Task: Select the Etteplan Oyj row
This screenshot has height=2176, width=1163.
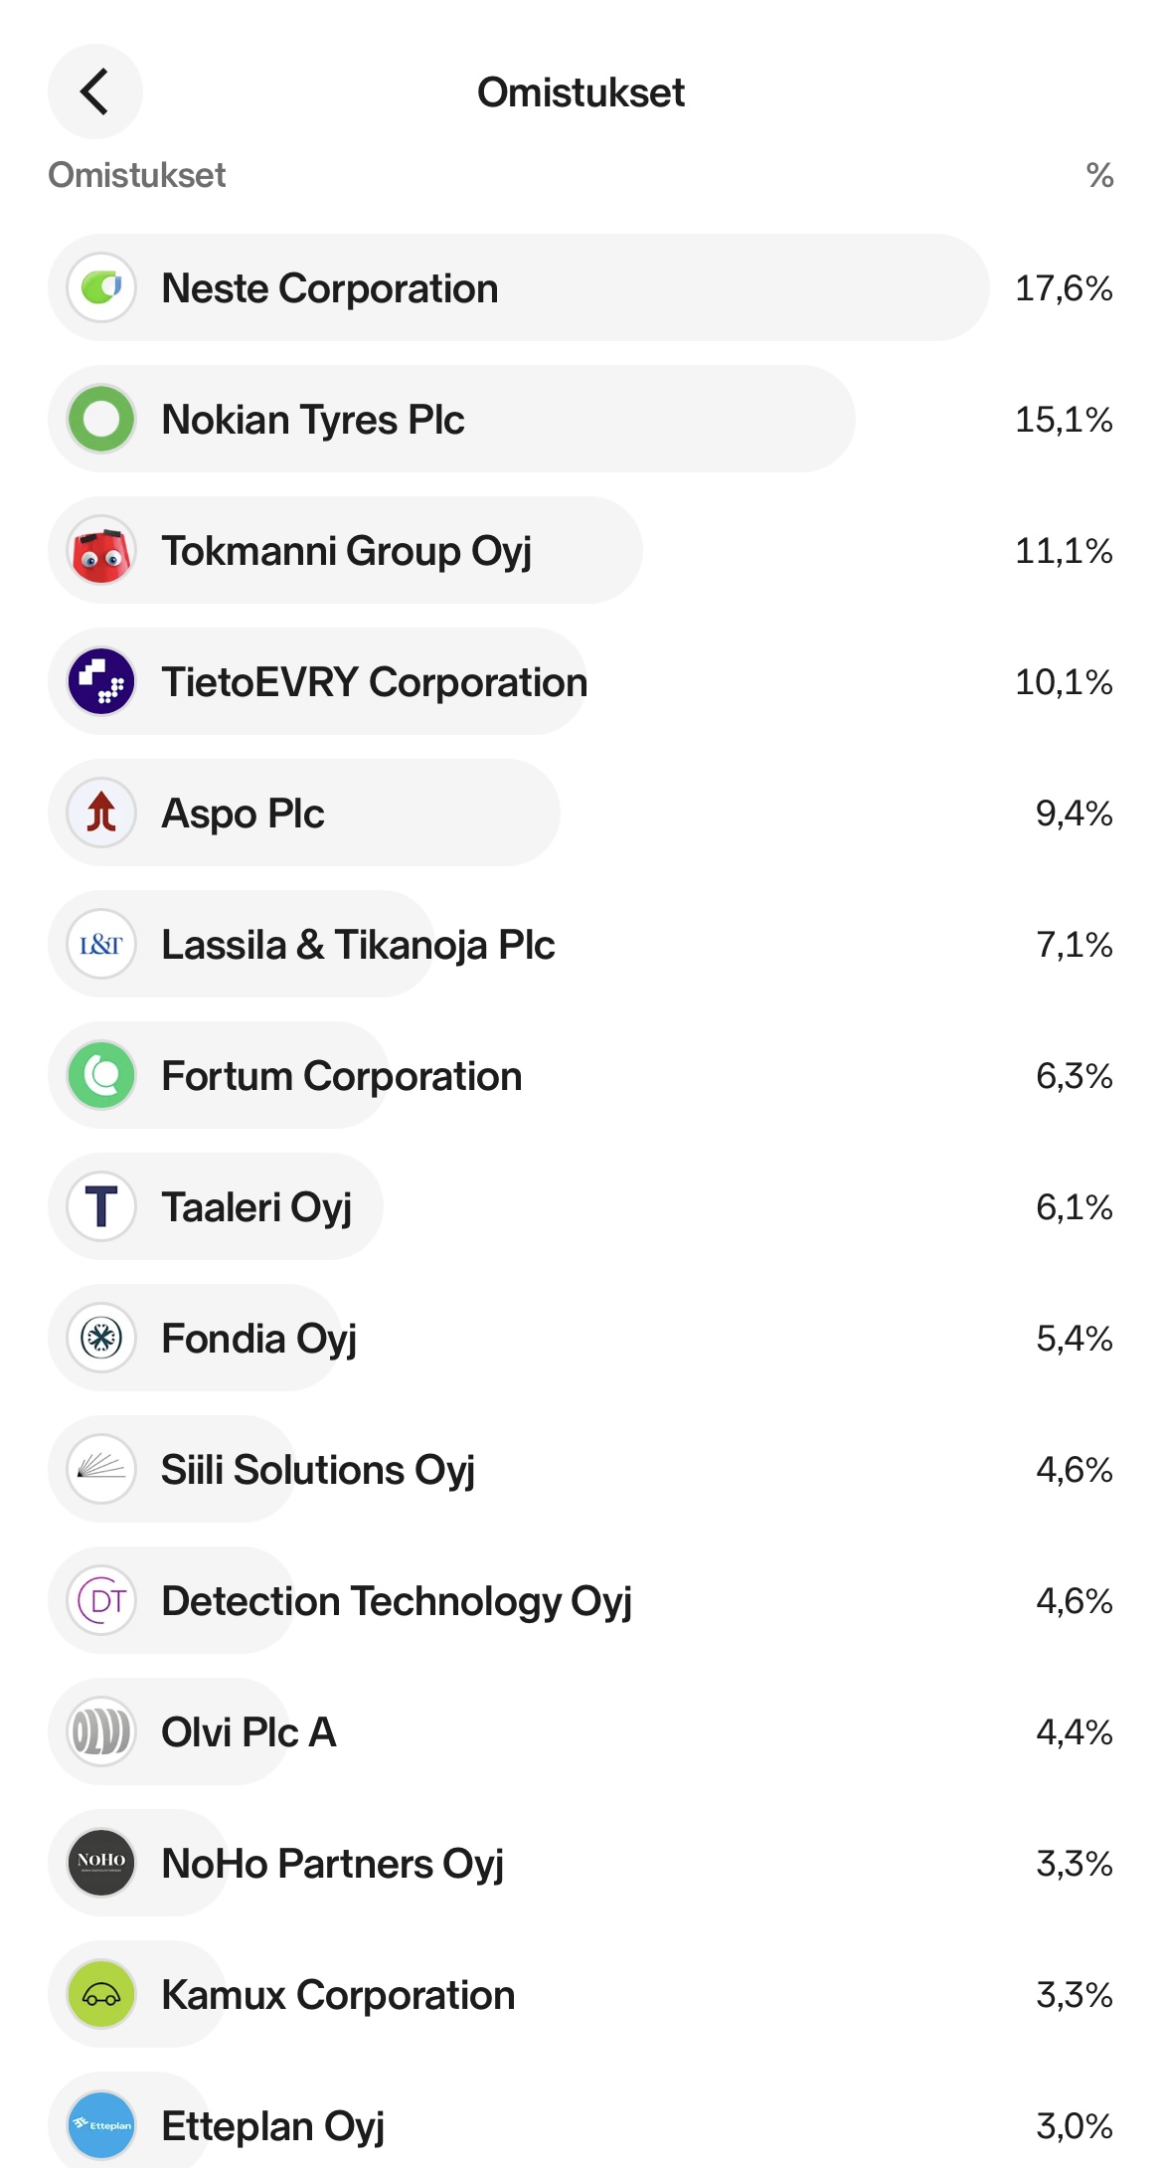Action: [273, 2126]
